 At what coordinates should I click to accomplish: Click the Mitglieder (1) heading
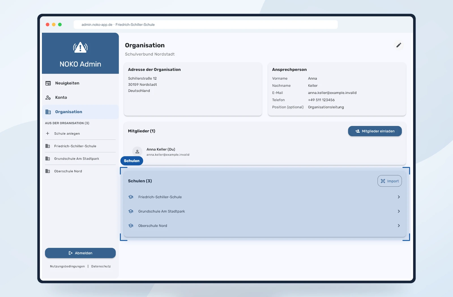(x=142, y=131)
